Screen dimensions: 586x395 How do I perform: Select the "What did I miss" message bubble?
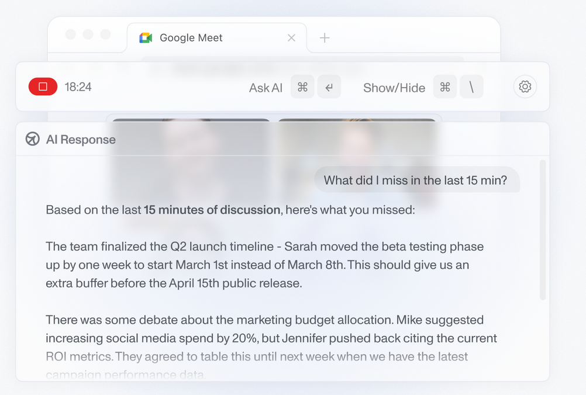tap(416, 180)
